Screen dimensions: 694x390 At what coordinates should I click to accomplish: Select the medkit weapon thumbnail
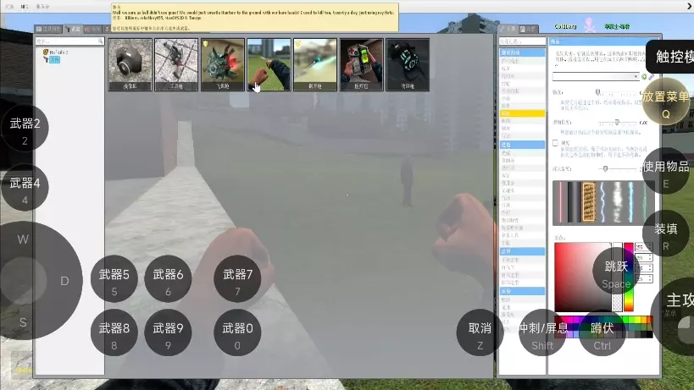click(362, 64)
